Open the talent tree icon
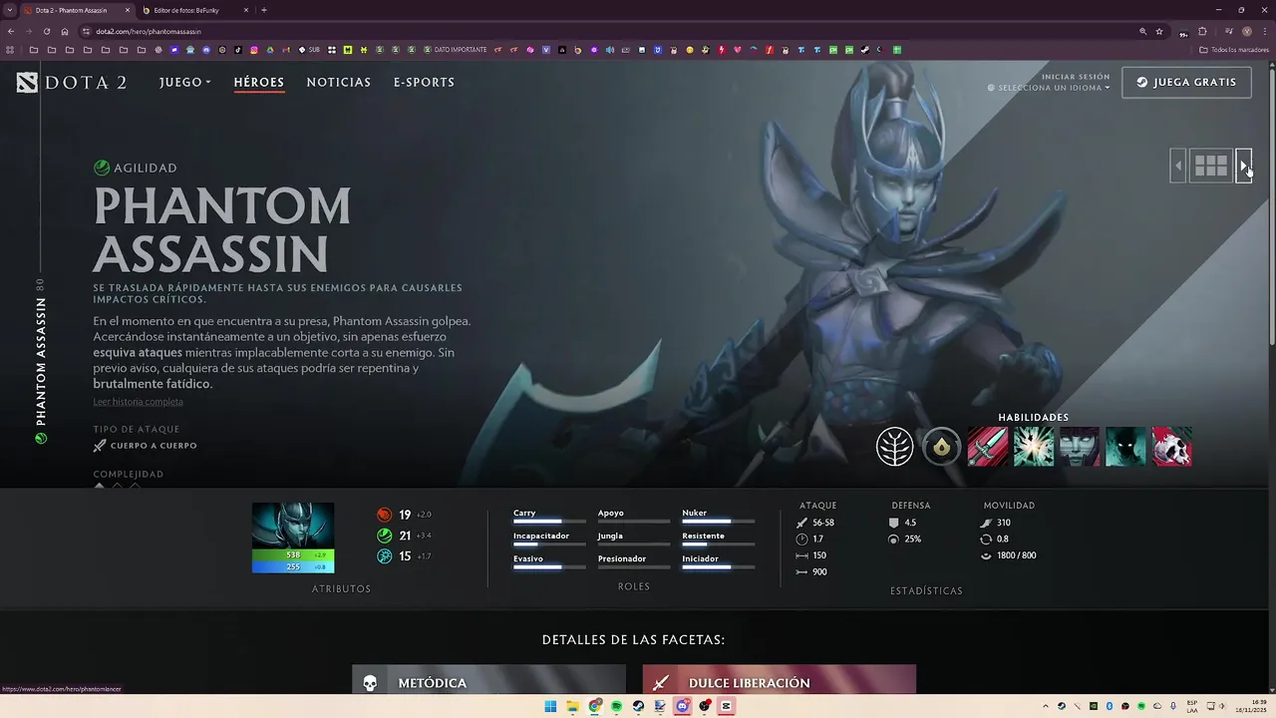The width and height of the screenshot is (1276, 718). point(895,447)
